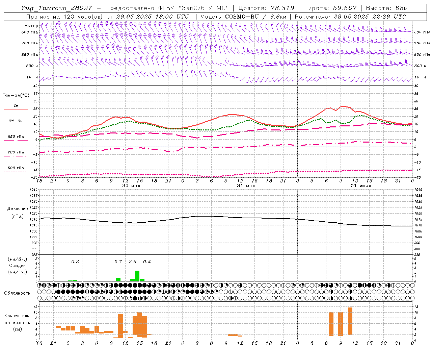Click the "(гПа)" unit under Давление
This screenshot has height=346, width=432.
(x=18, y=216)
